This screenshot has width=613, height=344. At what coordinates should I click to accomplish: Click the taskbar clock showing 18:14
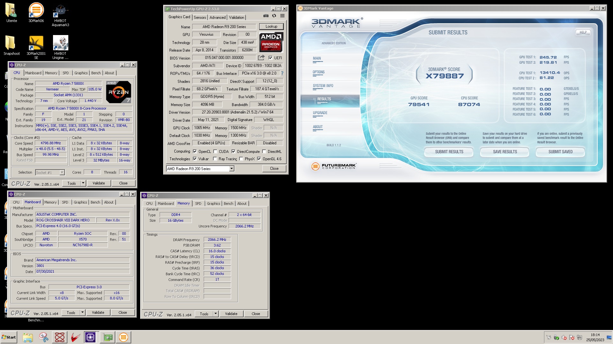pyautogui.click(x=595, y=337)
